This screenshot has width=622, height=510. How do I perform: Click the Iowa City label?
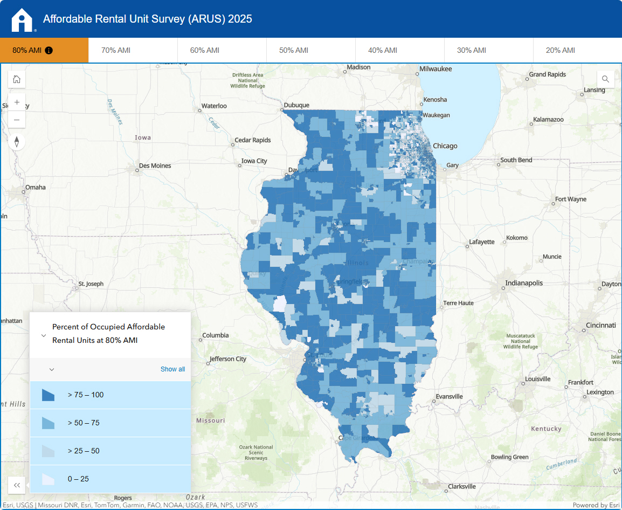point(254,161)
